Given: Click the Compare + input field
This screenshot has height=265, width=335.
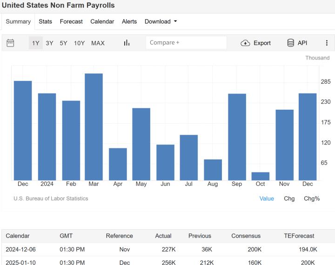Looking at the screenshot, I should click(x=186, y=43).
